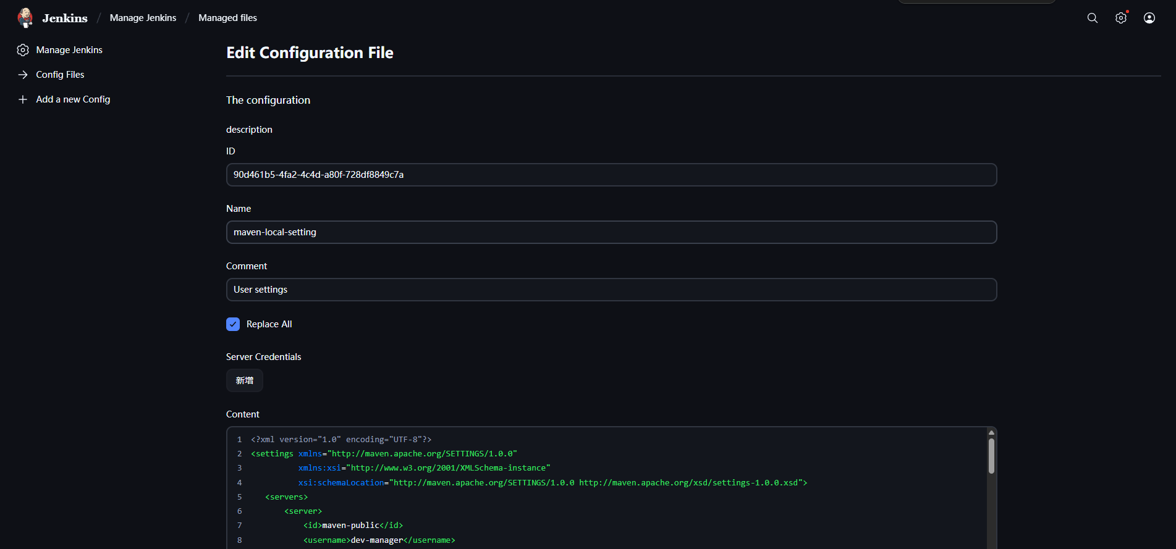Click the plus icon for new config
1176x549 pixels.
click(x=23, y=99)
